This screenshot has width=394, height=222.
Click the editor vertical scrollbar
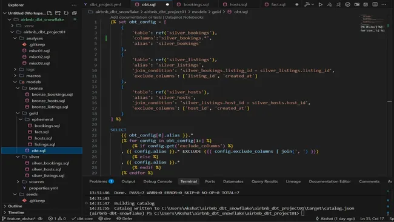(x=390, y=96)
